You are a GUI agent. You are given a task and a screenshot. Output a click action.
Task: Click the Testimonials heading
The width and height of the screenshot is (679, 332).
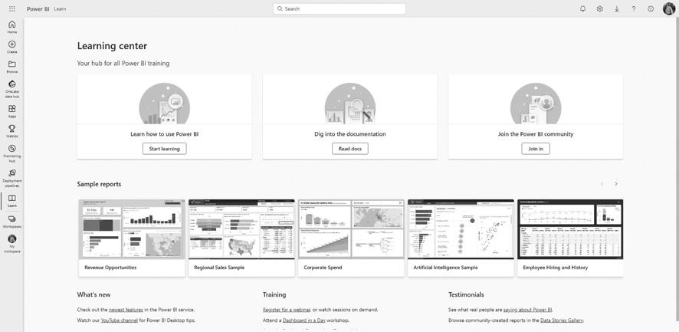click(x=467, y=294)
